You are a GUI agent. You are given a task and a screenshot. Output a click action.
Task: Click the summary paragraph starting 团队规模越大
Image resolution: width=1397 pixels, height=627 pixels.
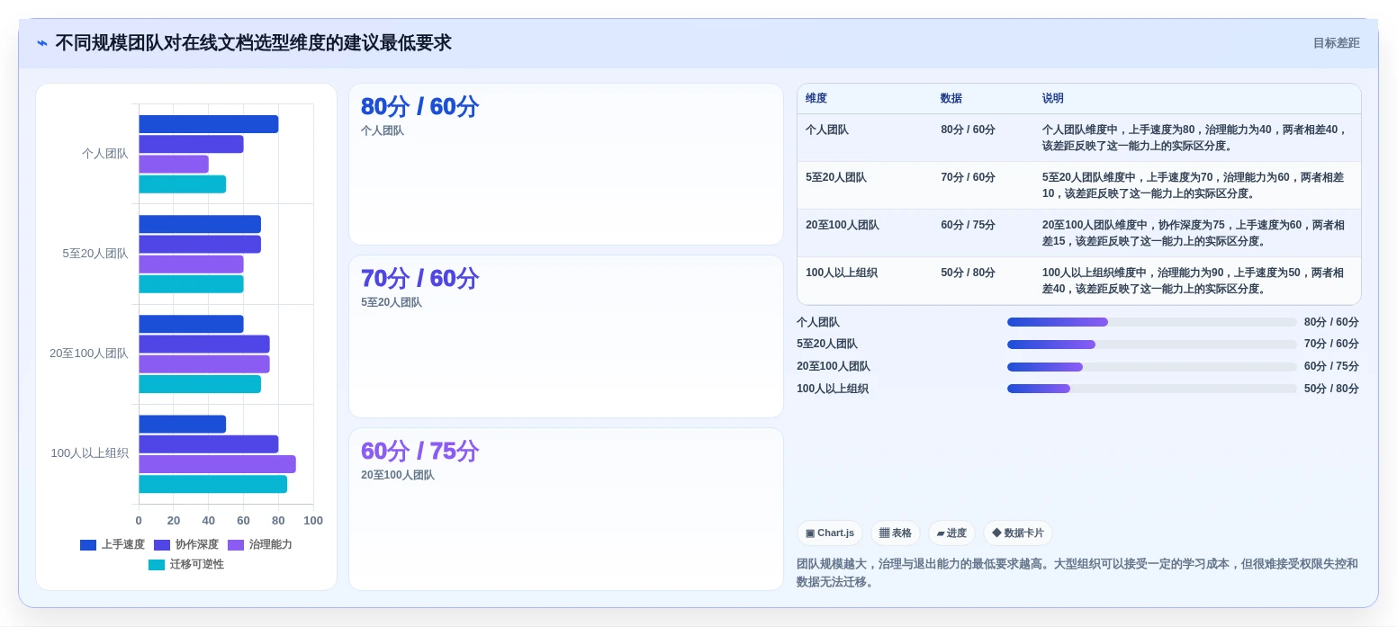[1077, 573]
